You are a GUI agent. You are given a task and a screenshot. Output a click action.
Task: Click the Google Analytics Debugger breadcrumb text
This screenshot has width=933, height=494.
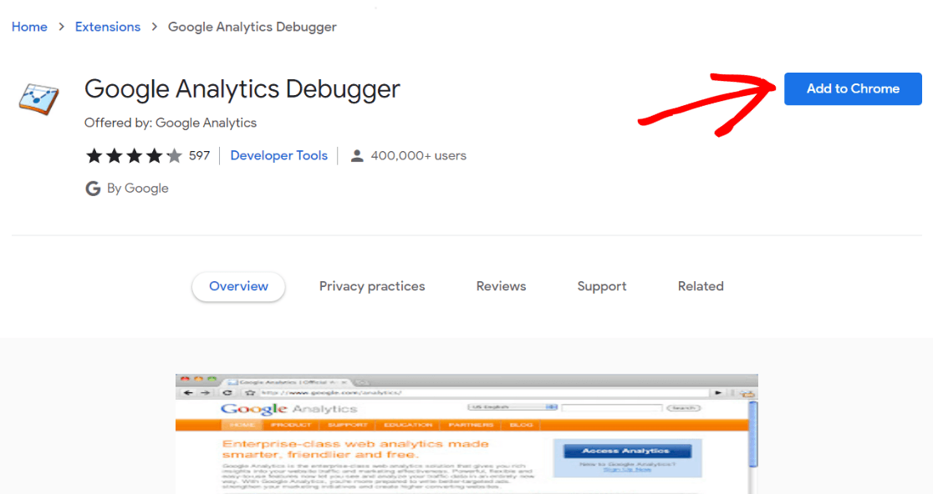click(252, 27)
